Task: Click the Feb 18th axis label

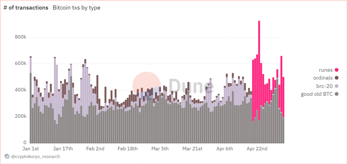Action: pos(127,148)
